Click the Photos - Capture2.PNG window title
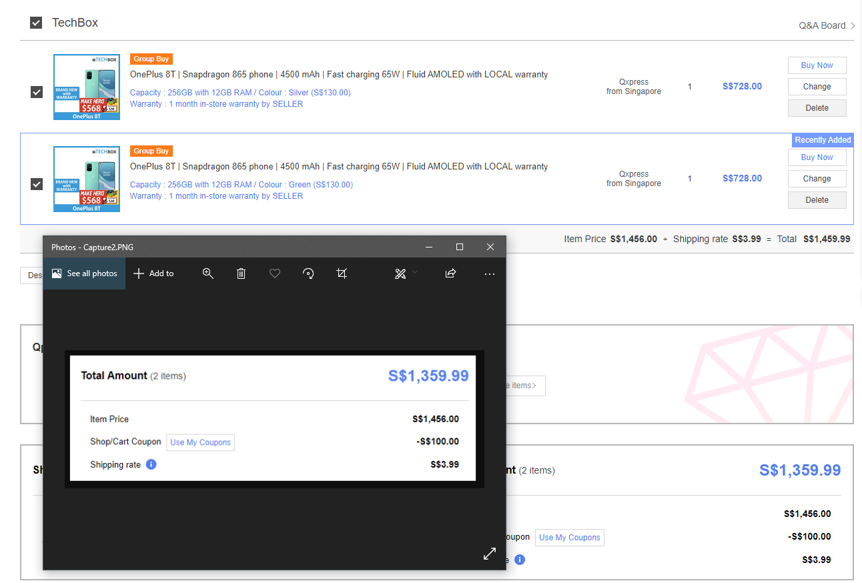This screenshot has width=862, height=583. 92,247
